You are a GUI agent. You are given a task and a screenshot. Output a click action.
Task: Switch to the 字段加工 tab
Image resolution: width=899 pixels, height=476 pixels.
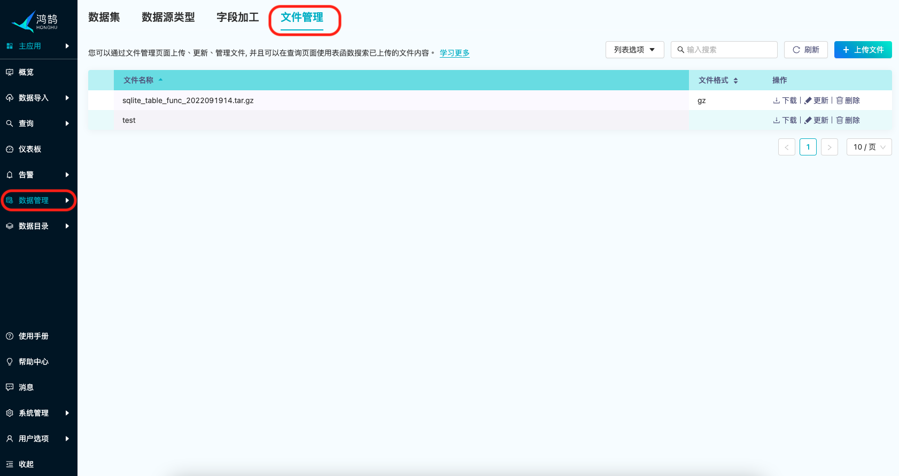click(238, 17)
